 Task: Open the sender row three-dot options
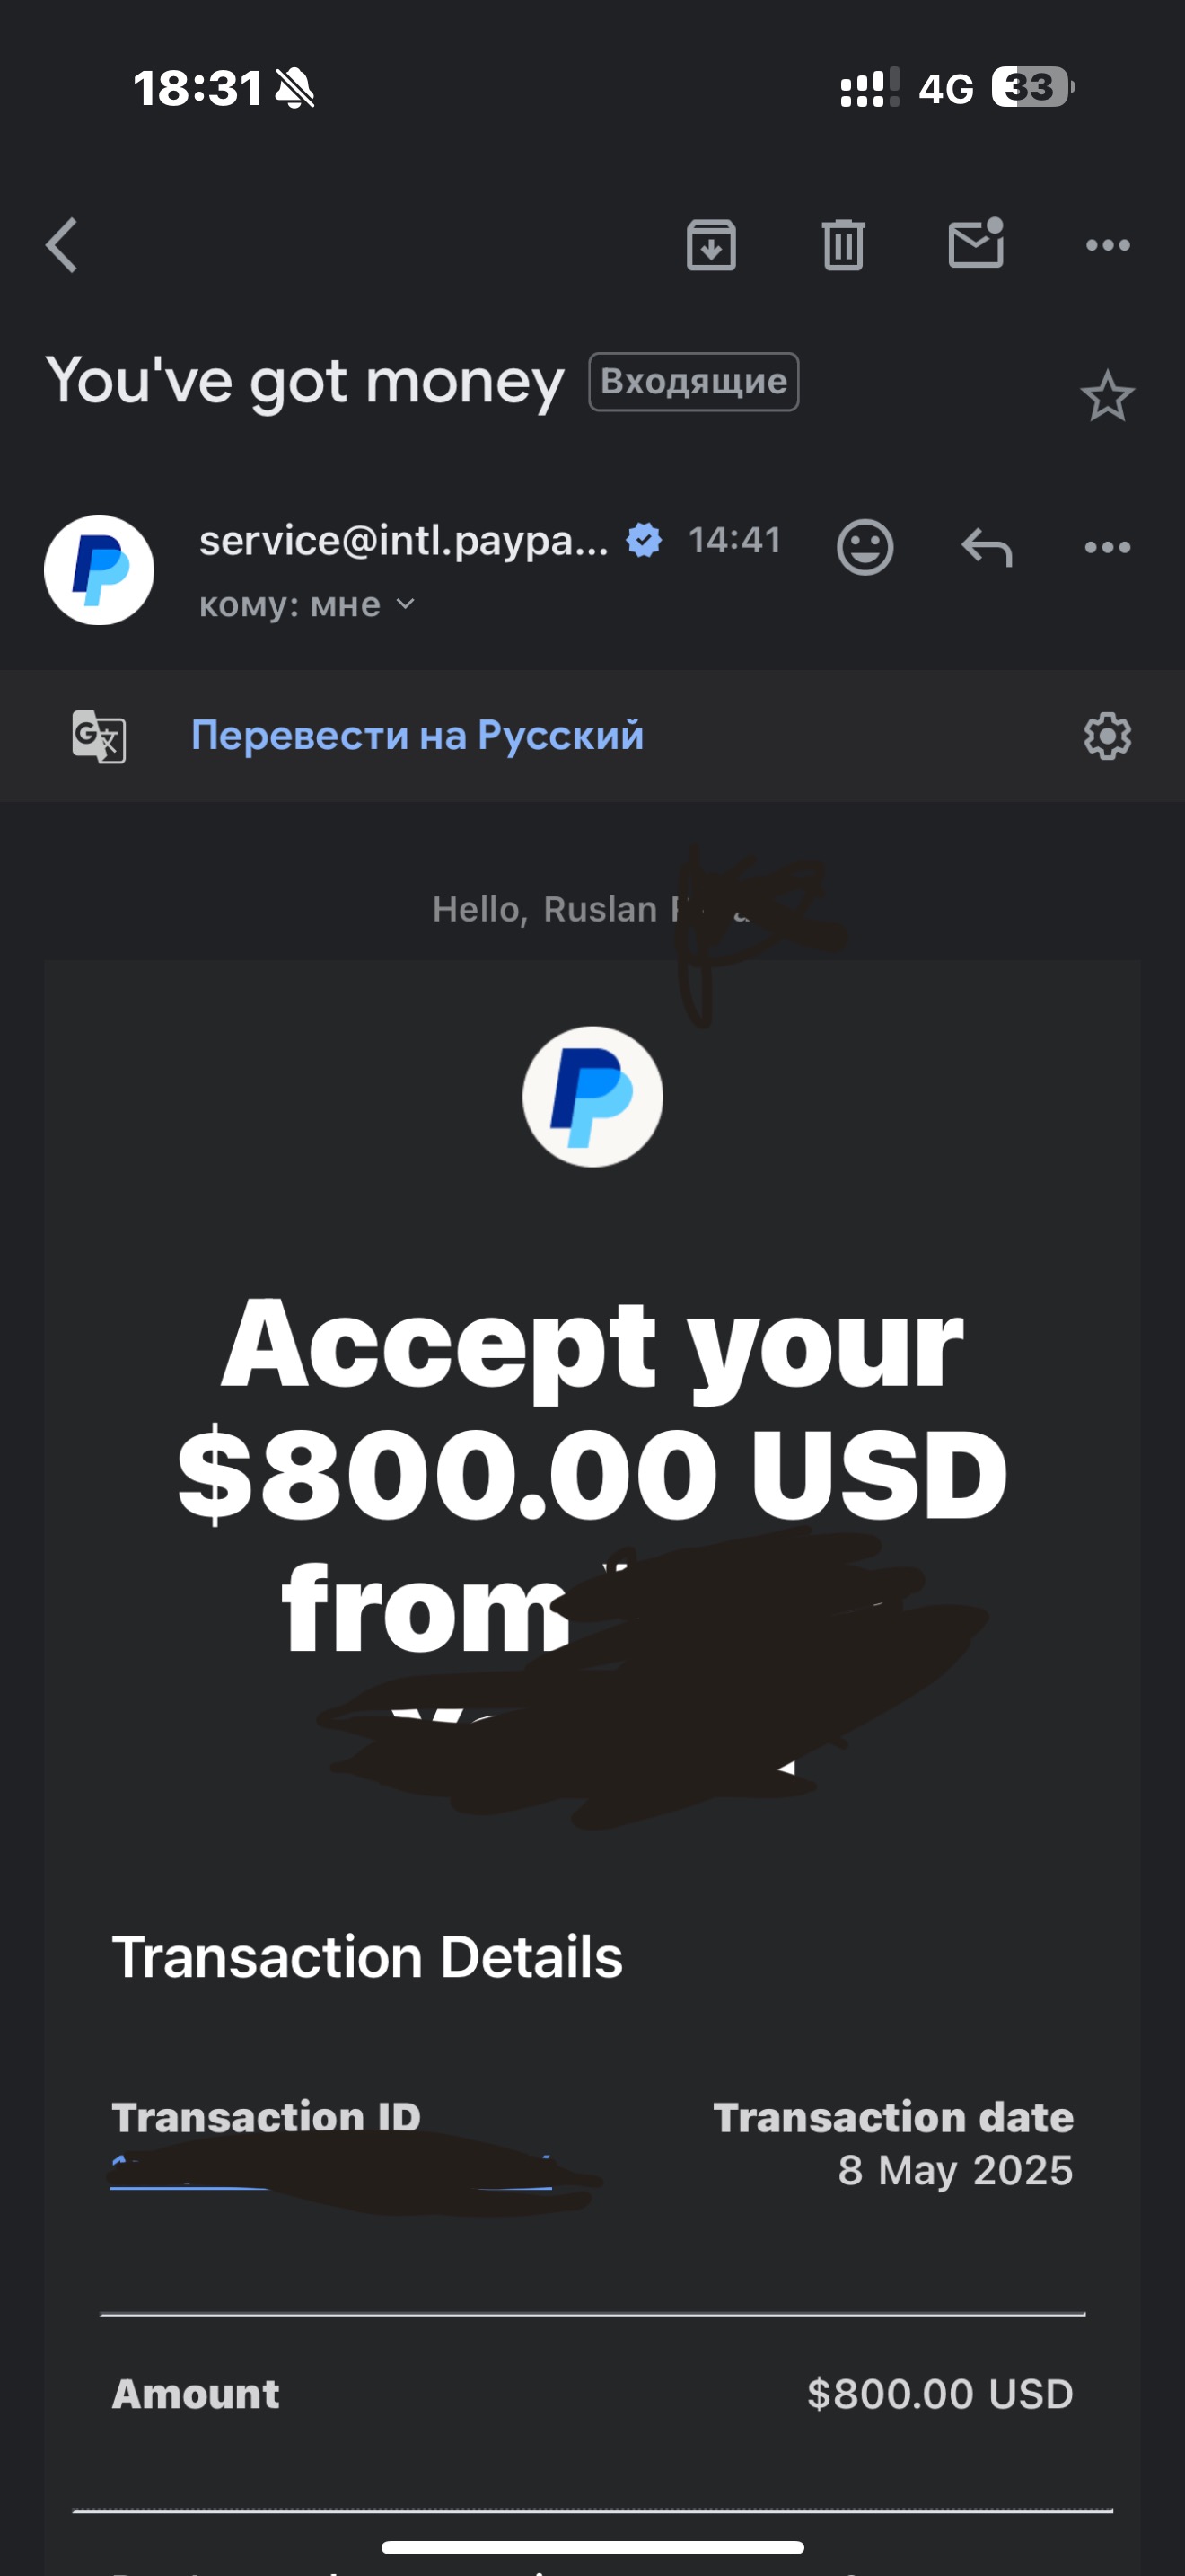(1108, 547)
